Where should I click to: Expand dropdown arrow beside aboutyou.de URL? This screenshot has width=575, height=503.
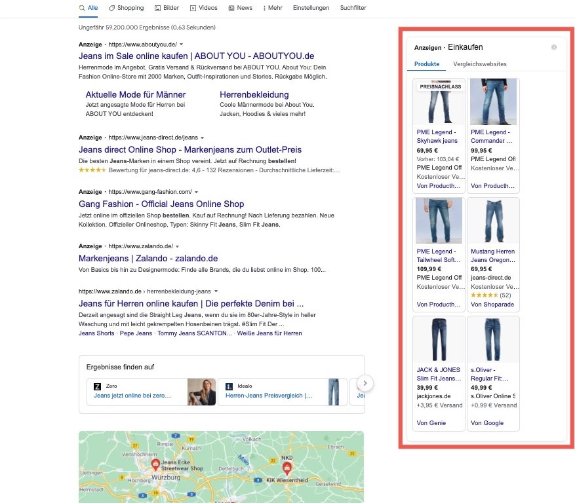click(181, 45)
